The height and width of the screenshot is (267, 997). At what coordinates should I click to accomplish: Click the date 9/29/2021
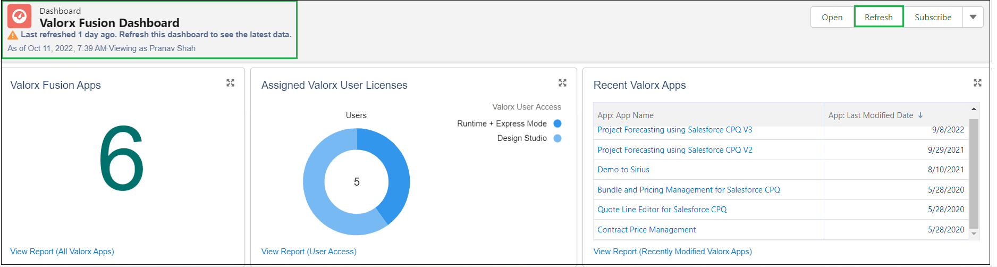point(946,150)
